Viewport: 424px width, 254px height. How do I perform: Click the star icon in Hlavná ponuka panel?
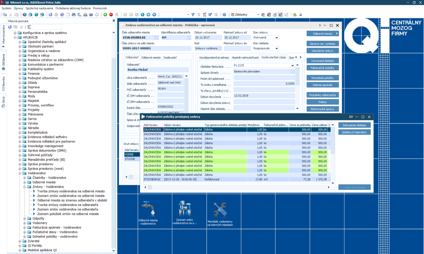click(x=21, y=27)
